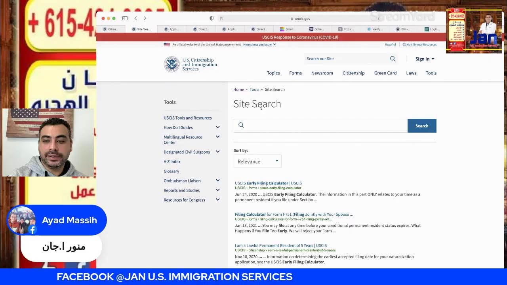The width and height of the screenshot is (507, 285).
Task: Focus the 'Search our Site' header field
Action: [347, 59]
